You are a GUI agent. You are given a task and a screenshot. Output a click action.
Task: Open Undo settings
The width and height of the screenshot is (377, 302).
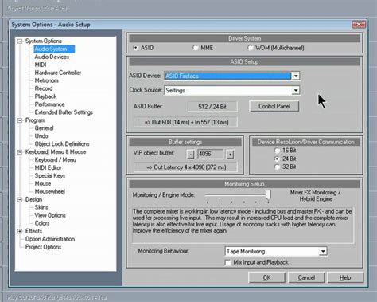tap(41, 136)
